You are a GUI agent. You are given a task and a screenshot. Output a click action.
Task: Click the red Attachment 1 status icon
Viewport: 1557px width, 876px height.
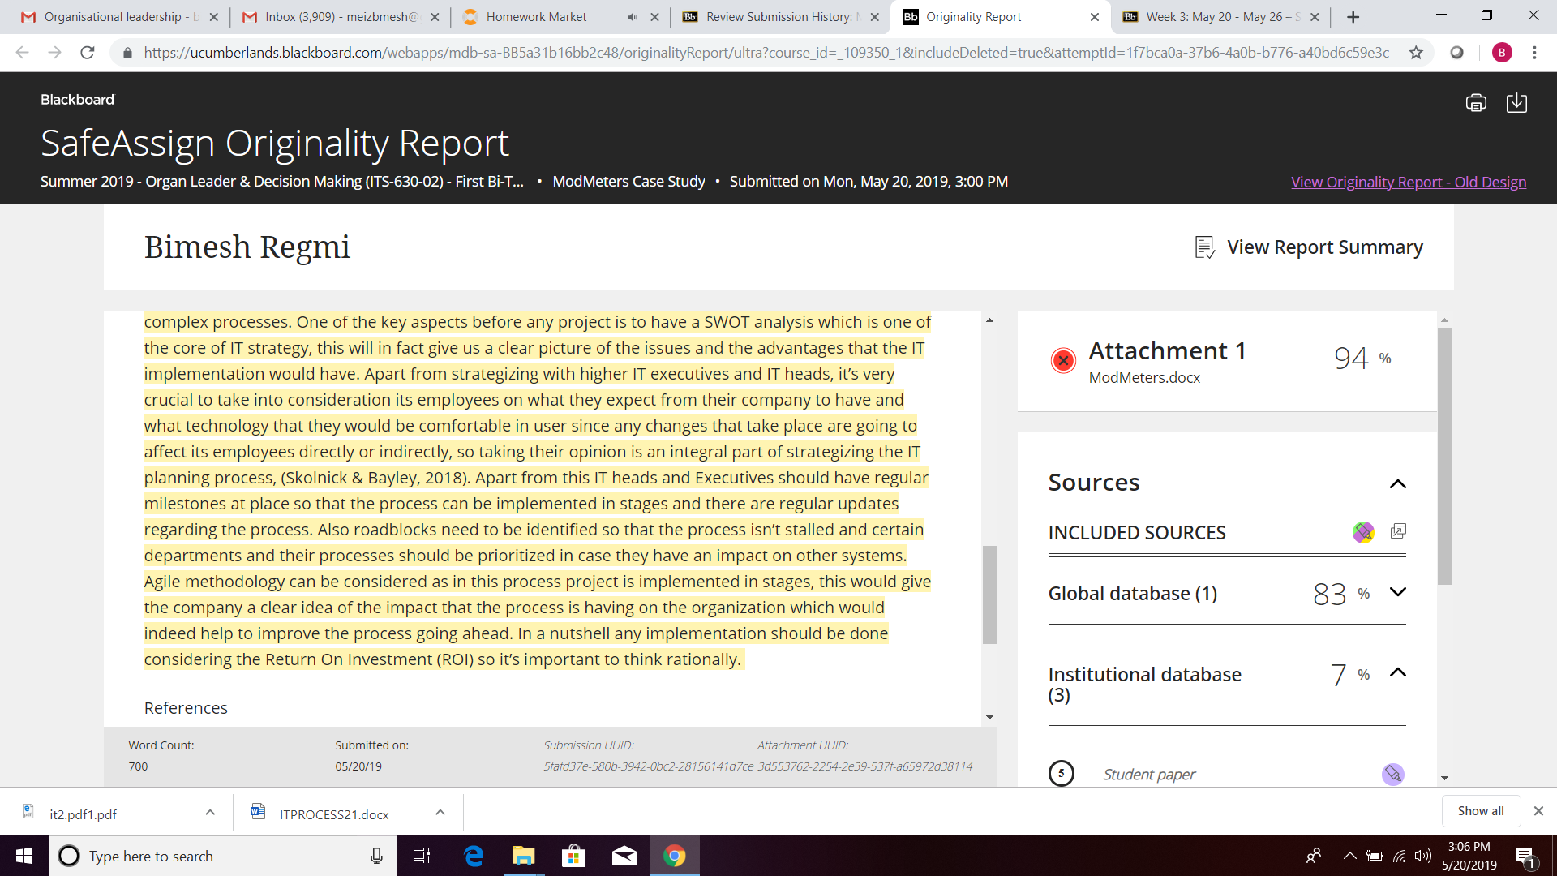(1063, 360)
